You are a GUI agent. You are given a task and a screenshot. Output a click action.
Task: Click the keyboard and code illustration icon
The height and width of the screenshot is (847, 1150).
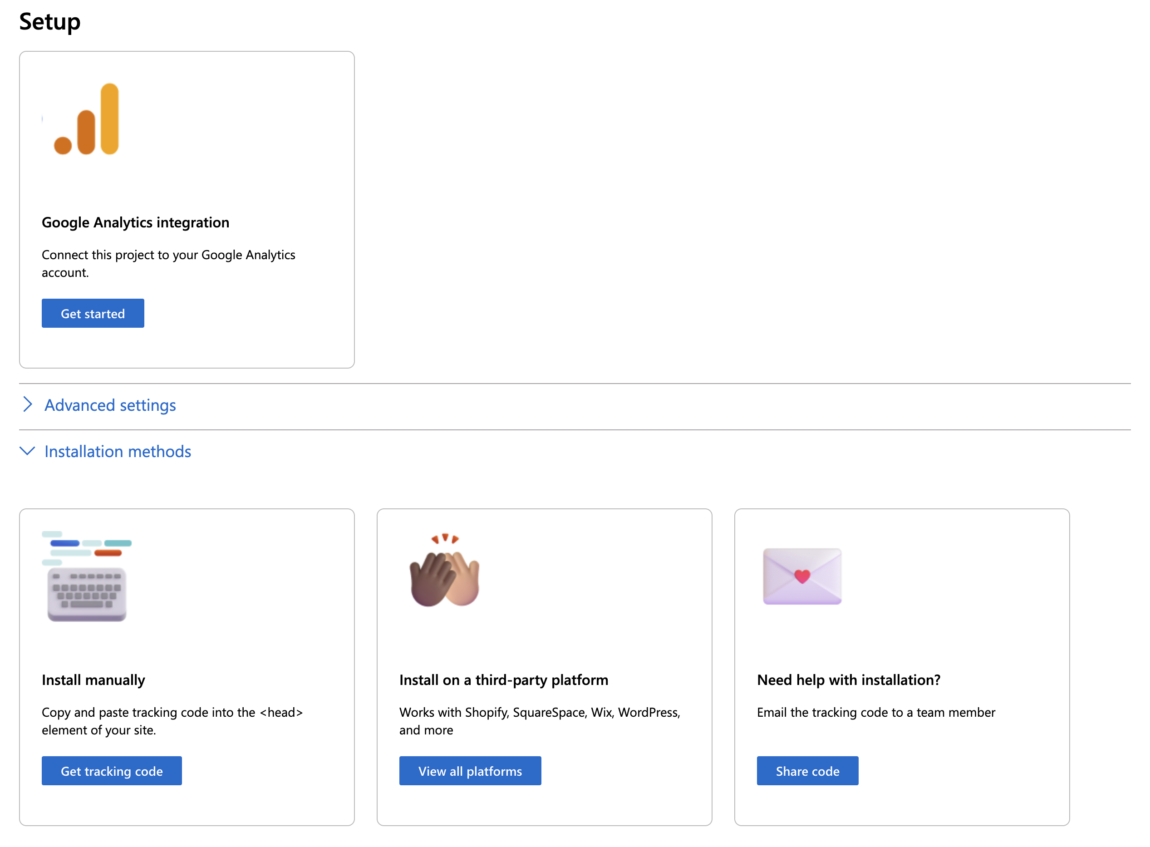click(86, 576)
